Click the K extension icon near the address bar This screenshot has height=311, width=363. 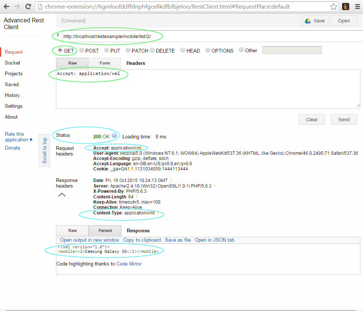(x=345, y=6)
